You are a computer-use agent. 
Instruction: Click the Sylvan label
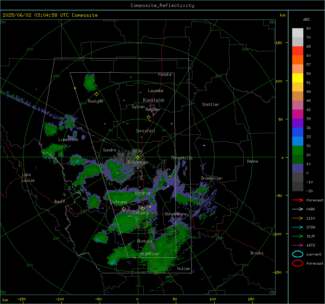click(x=138, y=107)
